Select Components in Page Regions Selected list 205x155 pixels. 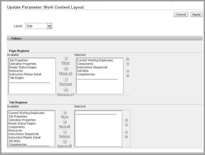click(85, 64)
